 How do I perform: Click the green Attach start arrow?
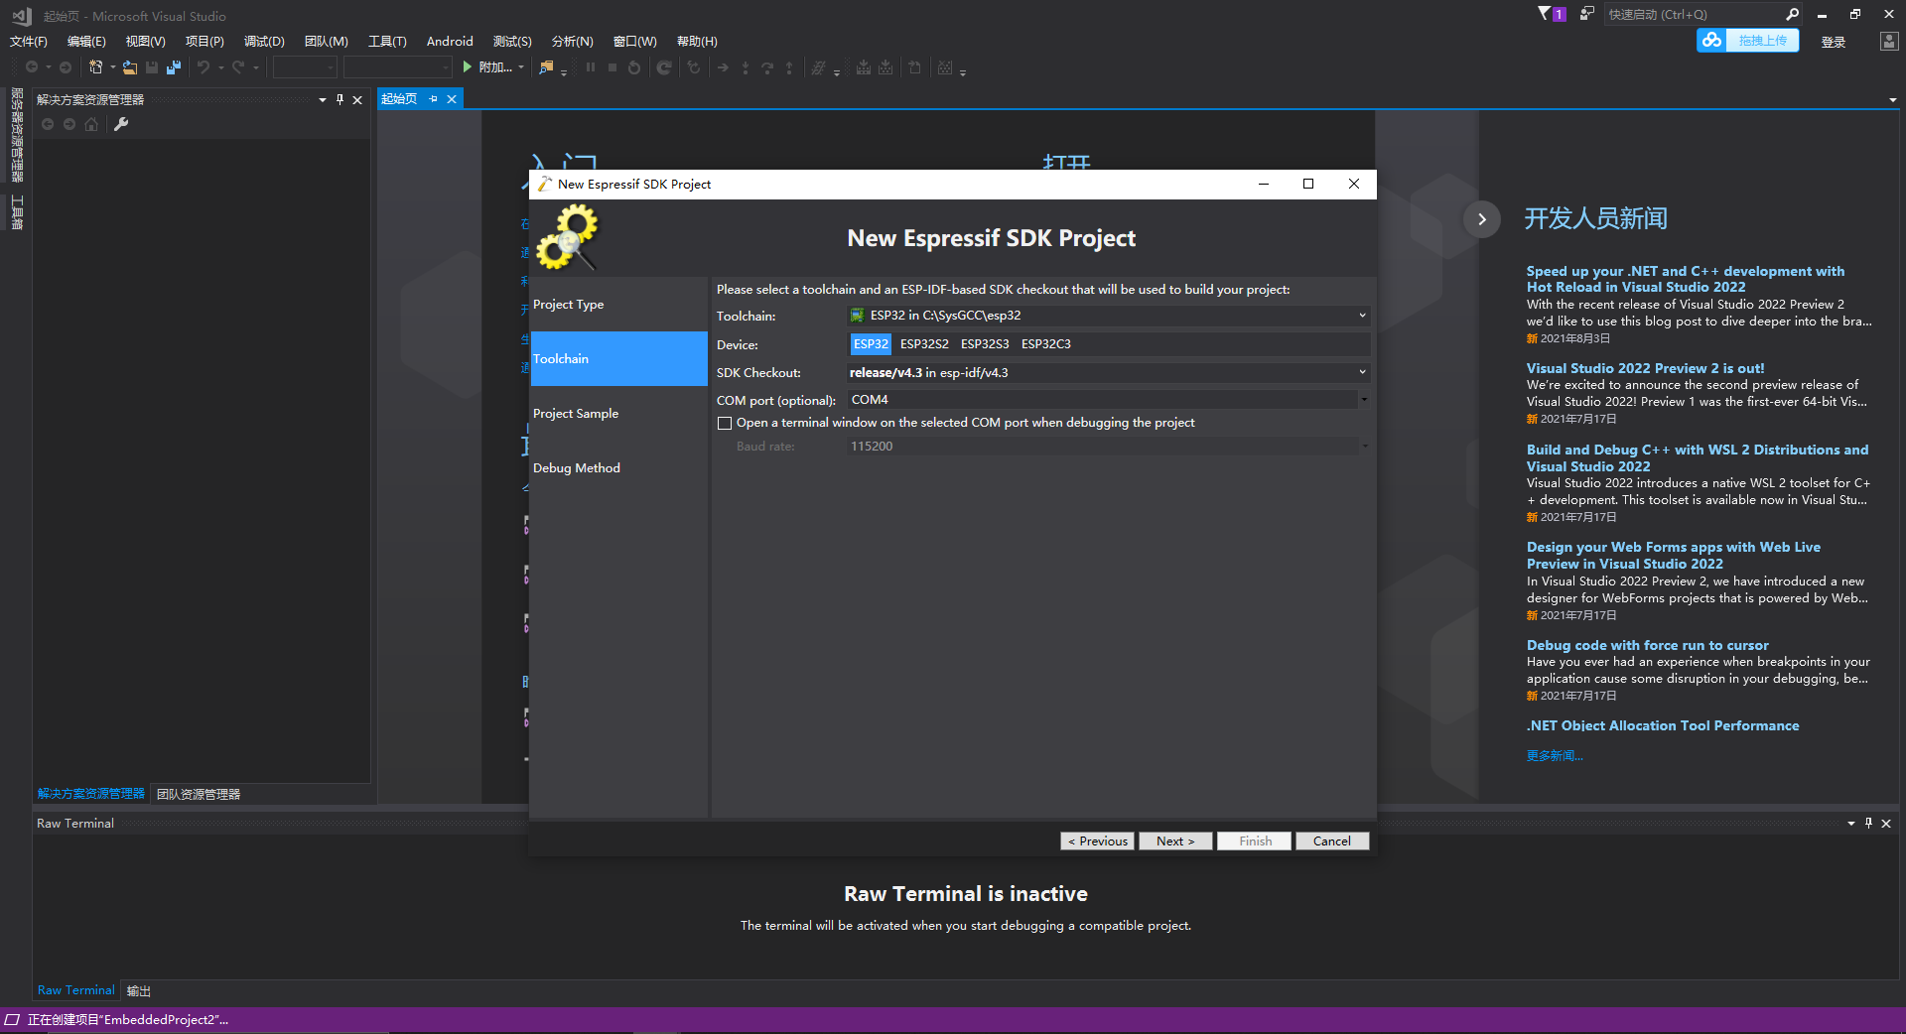click(x=467, y=67)
